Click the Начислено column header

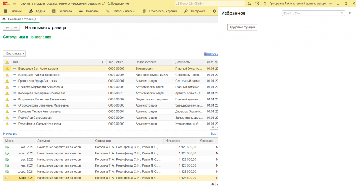click(181, 141)
